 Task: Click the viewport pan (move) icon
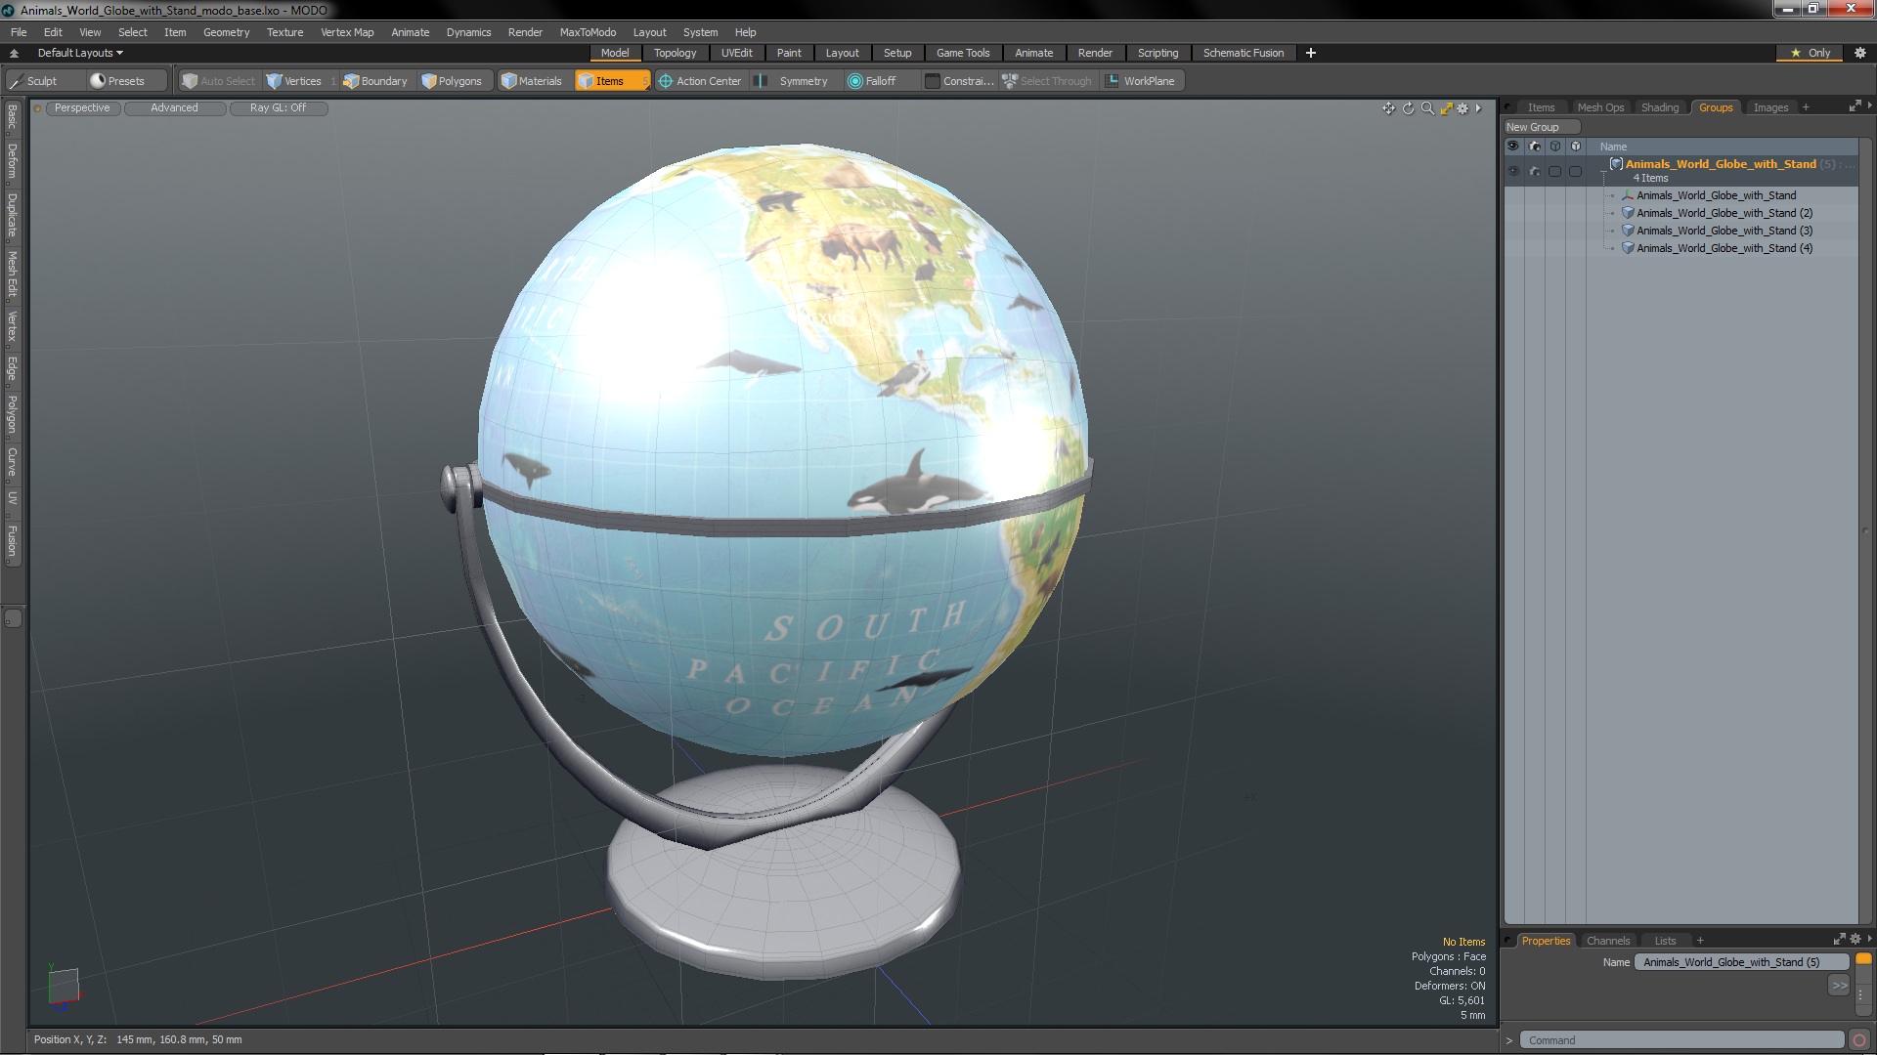(1388, 108)
